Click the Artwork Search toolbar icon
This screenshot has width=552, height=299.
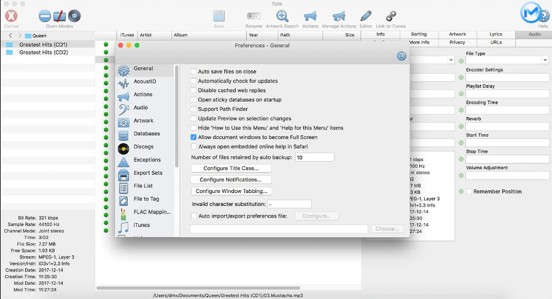282,17
